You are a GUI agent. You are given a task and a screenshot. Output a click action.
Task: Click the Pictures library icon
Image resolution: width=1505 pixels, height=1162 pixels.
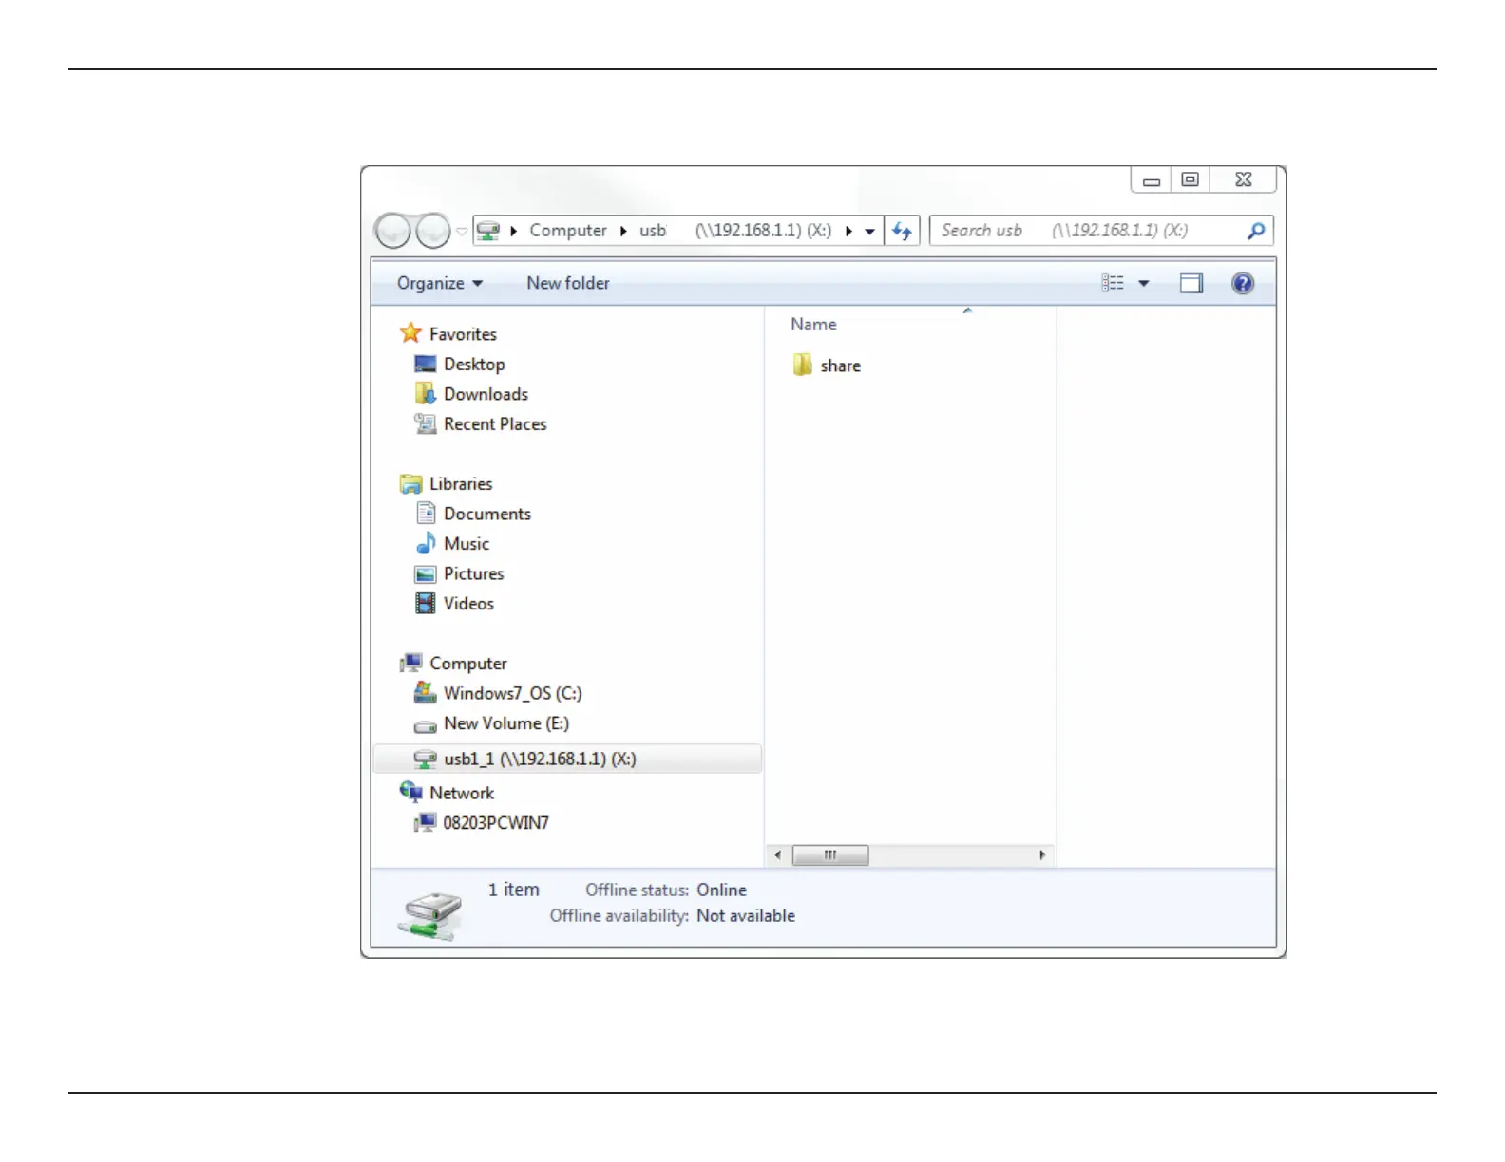click(x=426, y=574)
